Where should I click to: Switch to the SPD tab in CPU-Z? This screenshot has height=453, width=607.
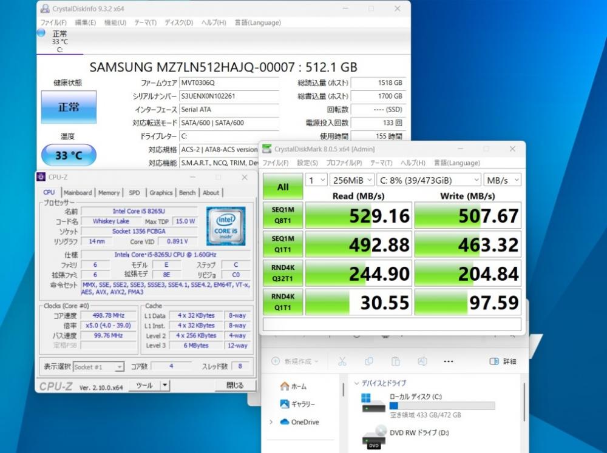click(134, 192)
